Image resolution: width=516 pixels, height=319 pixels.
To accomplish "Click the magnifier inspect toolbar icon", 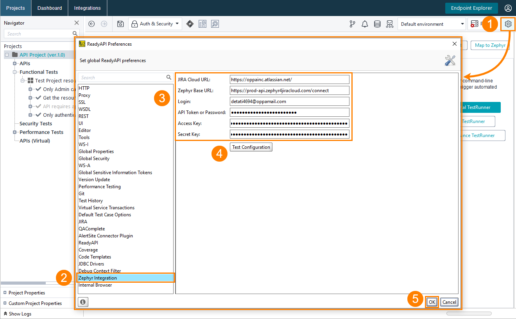I will [x=215, y=24].
